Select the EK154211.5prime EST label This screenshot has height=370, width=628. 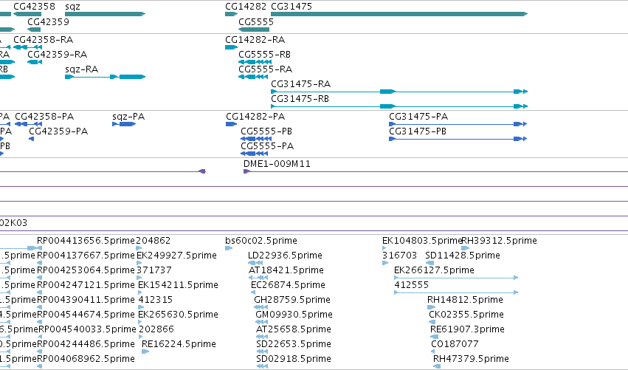click(179, 285)
